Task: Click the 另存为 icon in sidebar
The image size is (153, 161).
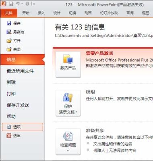Action: [9, 32]
